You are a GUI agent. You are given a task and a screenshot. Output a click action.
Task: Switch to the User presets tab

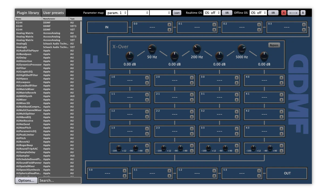[x=54, y=12]
